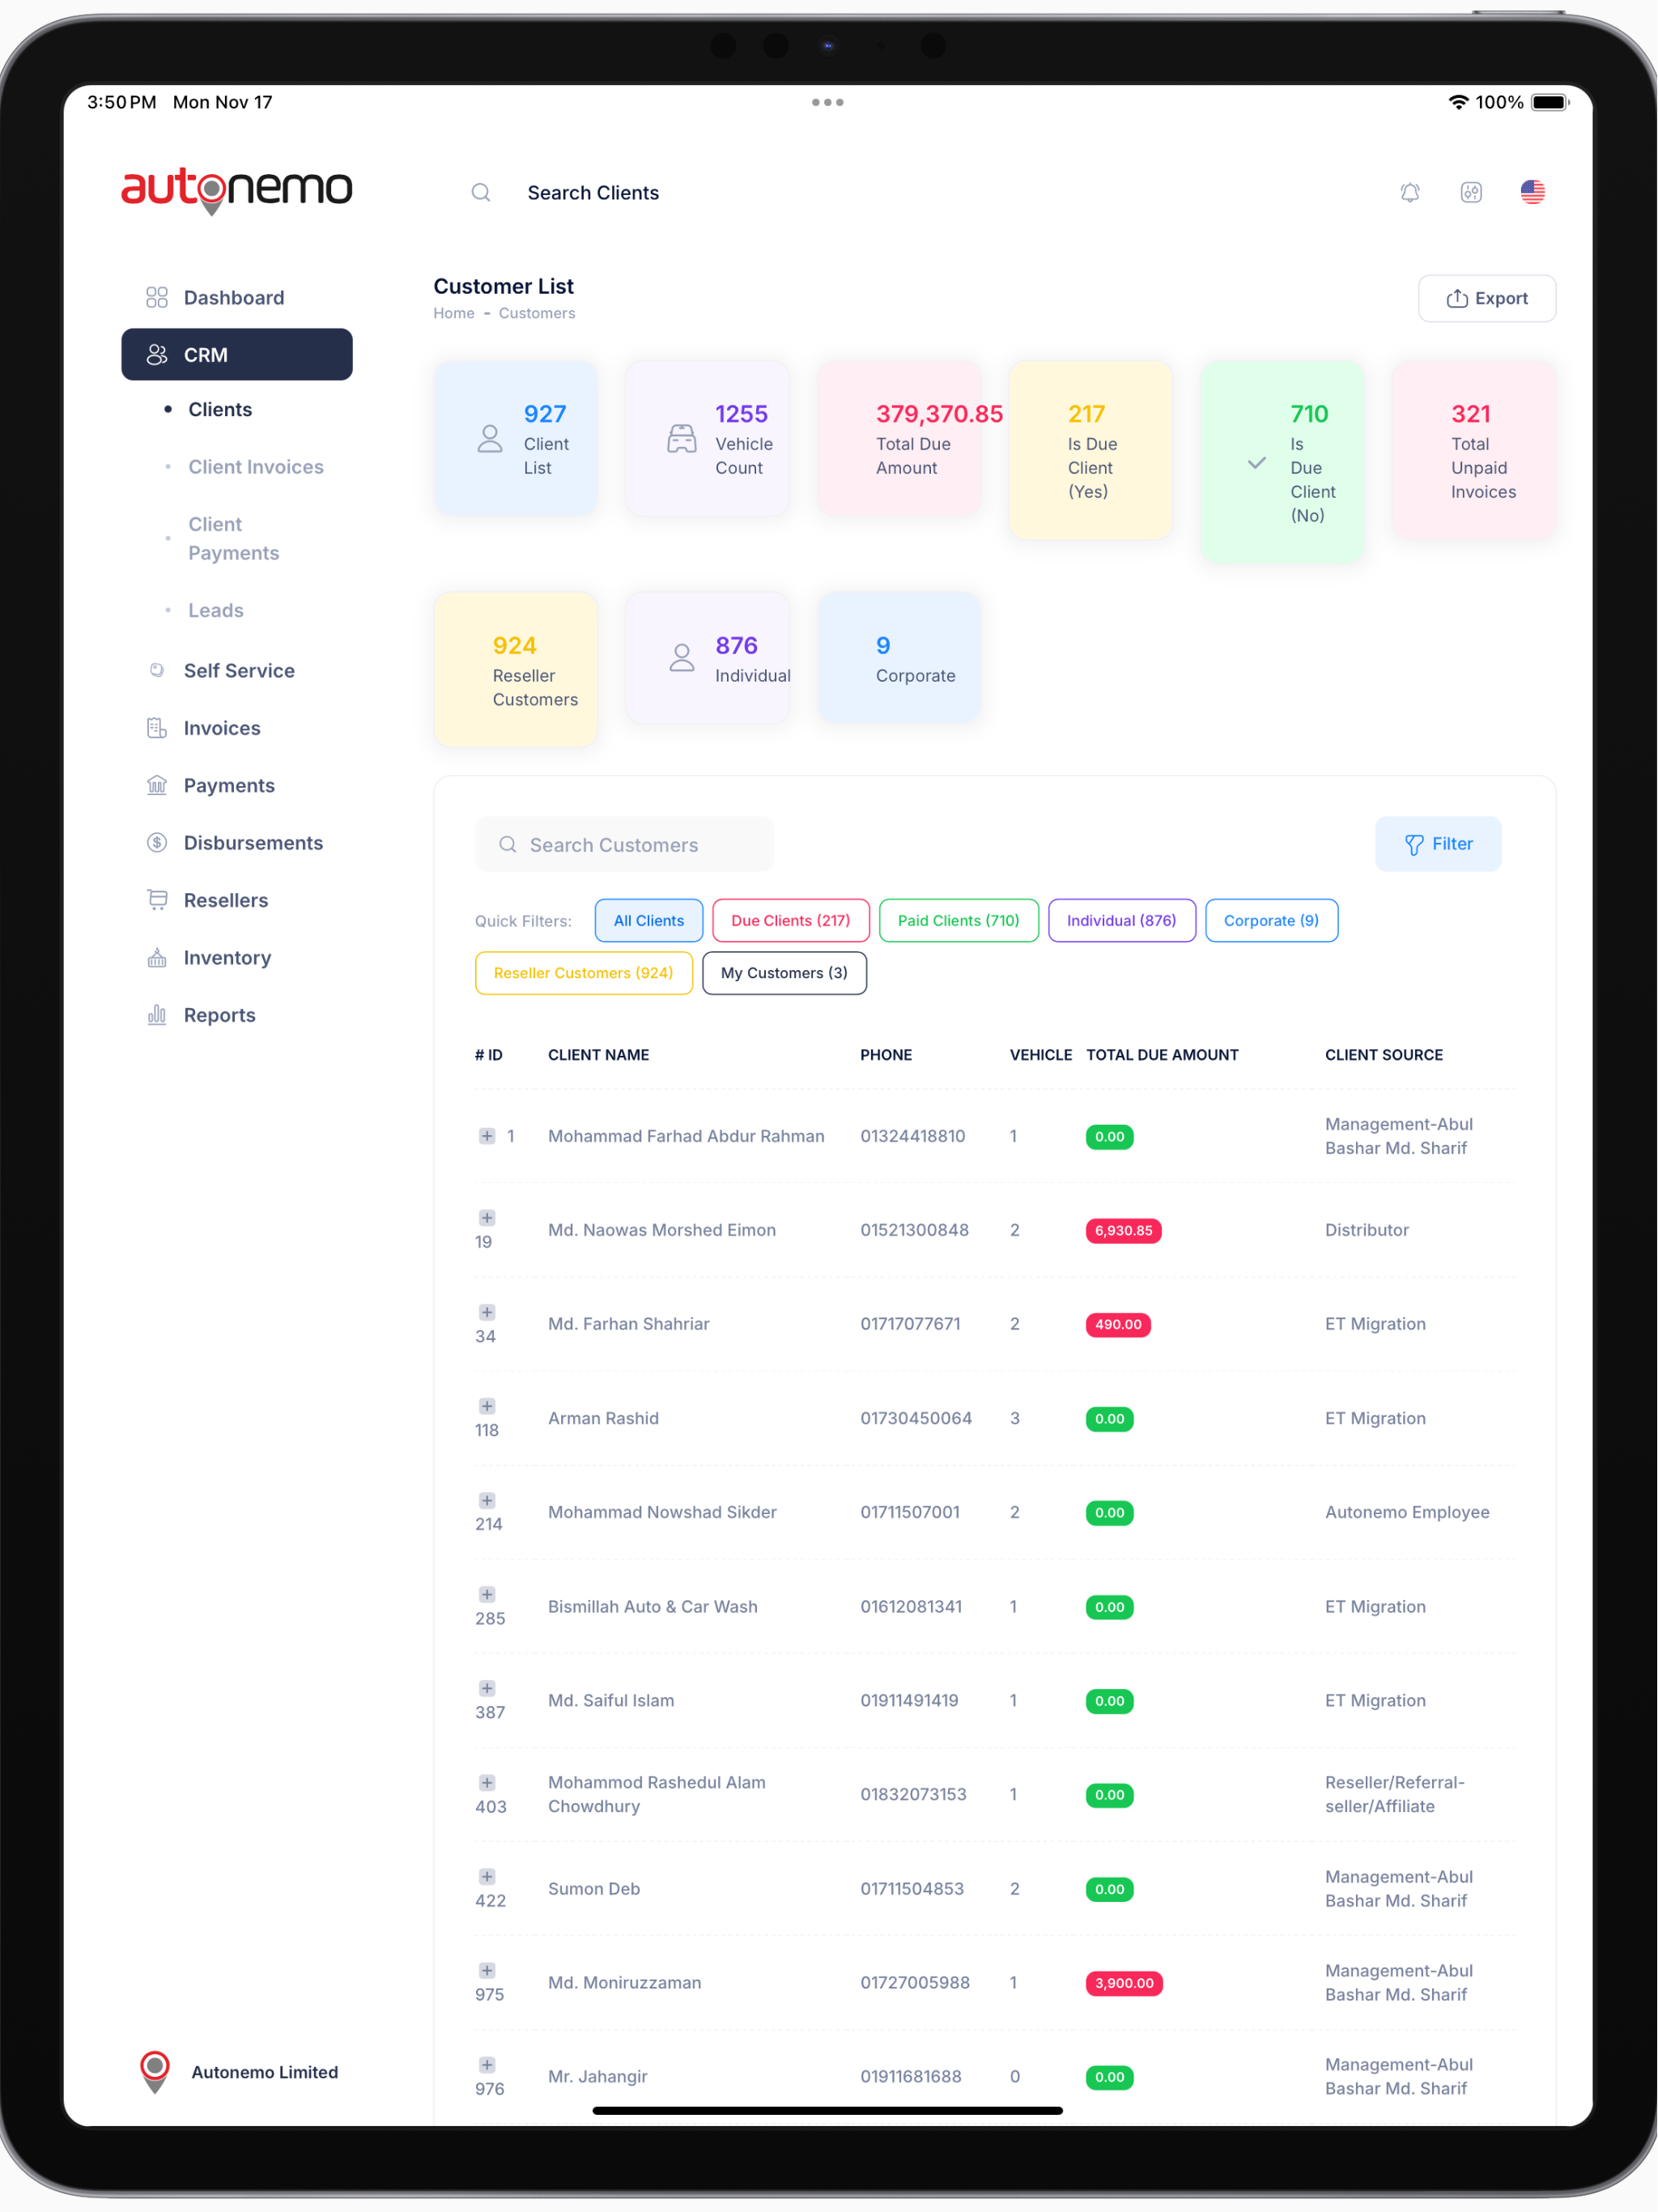This screenshot has width=1658, height=2212.
Task: Click phone number 01521300848
Action: click(914, 1230)
